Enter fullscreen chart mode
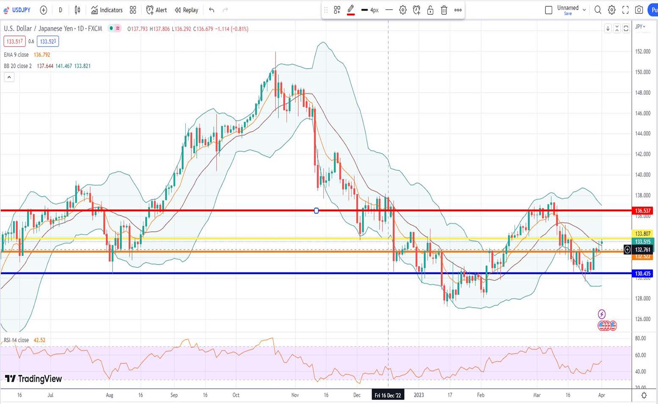 (625, 10)
